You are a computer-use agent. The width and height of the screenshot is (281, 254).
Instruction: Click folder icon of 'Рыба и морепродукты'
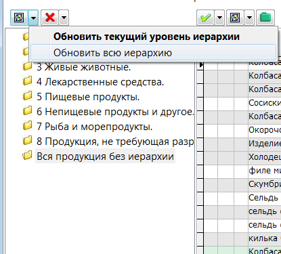(27, 126)
